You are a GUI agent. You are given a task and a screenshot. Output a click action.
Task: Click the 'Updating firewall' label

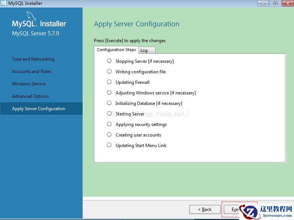[x=133, y=82]
